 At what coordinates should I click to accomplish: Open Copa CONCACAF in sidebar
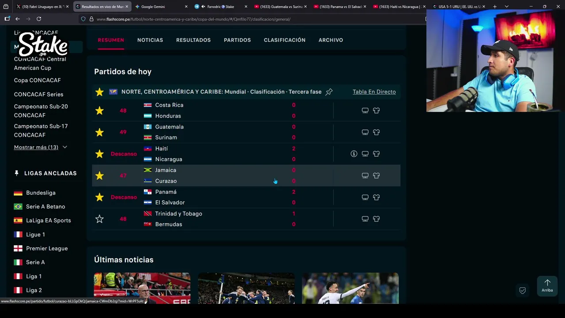[37, 80]
